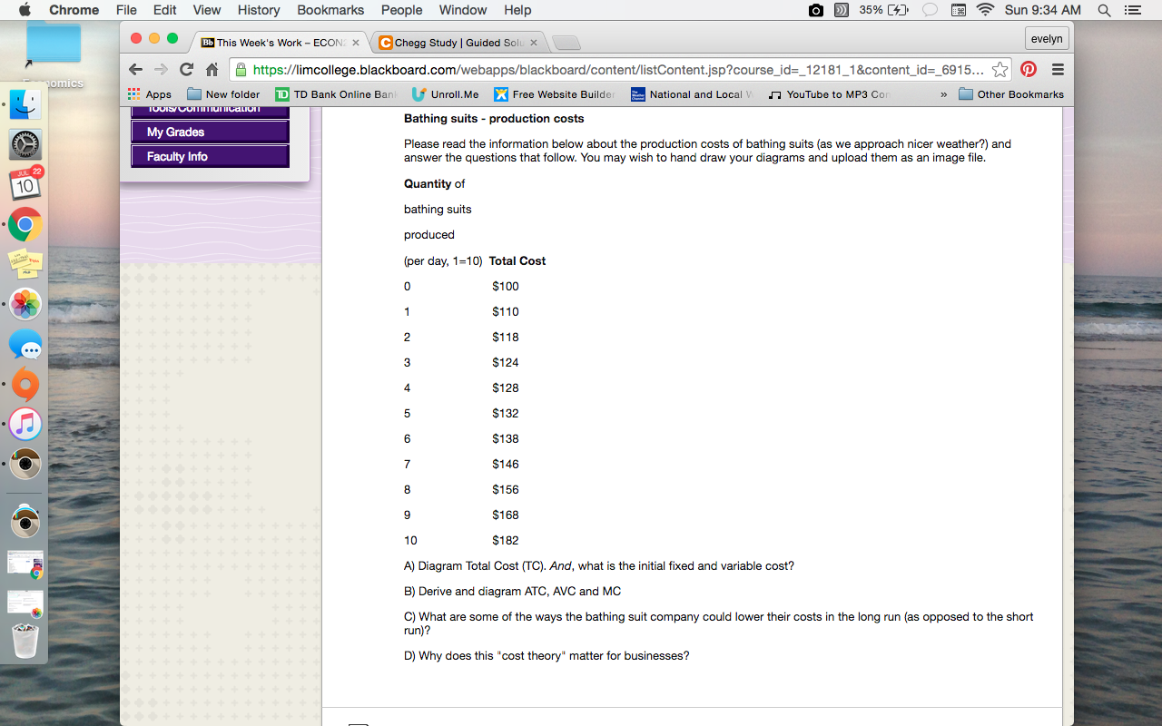Open the Help menu
Image resolution: width=1162 pixels, height=726 pixels.
[x=517, y=10]
